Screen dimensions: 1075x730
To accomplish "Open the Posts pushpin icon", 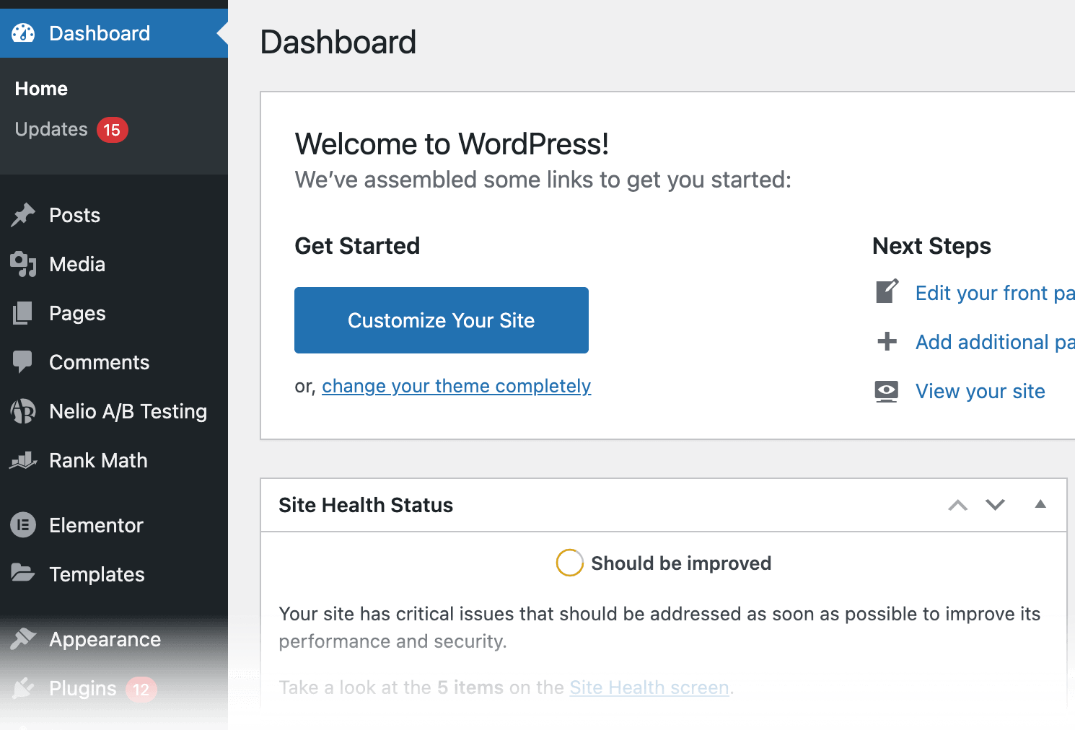I will 22,214.
